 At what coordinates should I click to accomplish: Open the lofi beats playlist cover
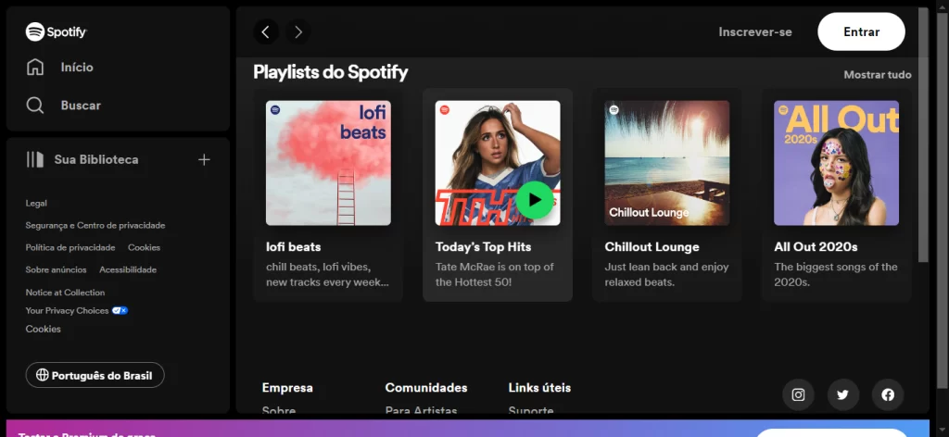click(328, 163)
